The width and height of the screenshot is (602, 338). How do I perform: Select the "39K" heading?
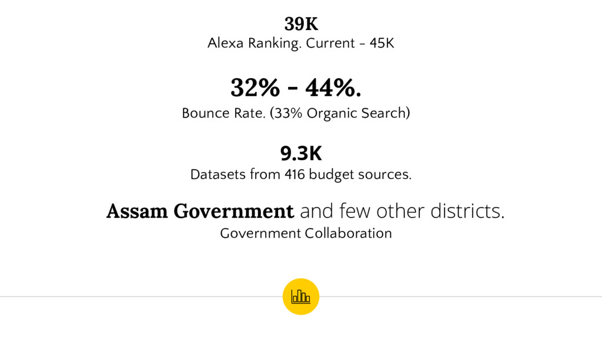pos(301,24)
